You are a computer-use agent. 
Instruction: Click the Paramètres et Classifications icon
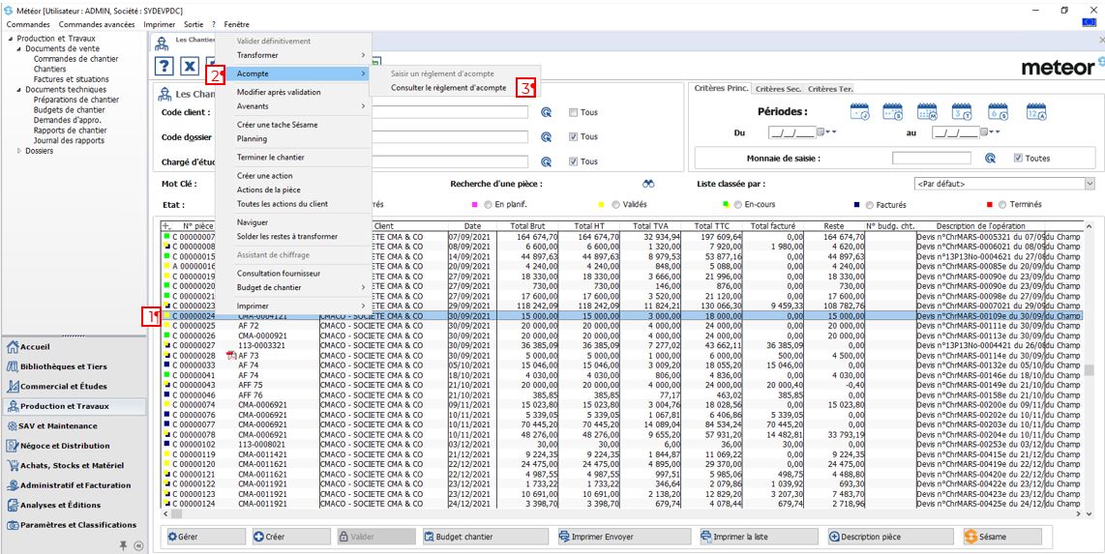[13, 524]
